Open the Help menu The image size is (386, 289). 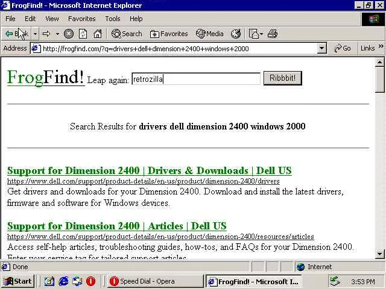pos(136,19)
